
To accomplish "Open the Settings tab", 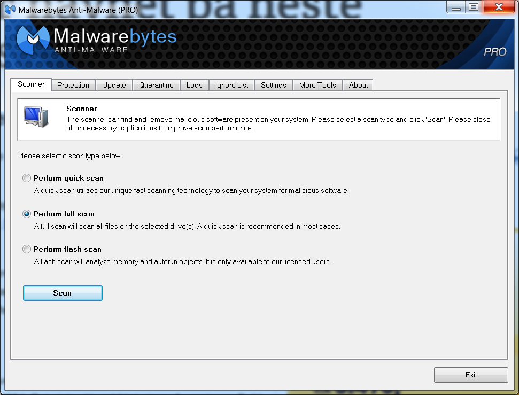I will (x=274, y=85).
